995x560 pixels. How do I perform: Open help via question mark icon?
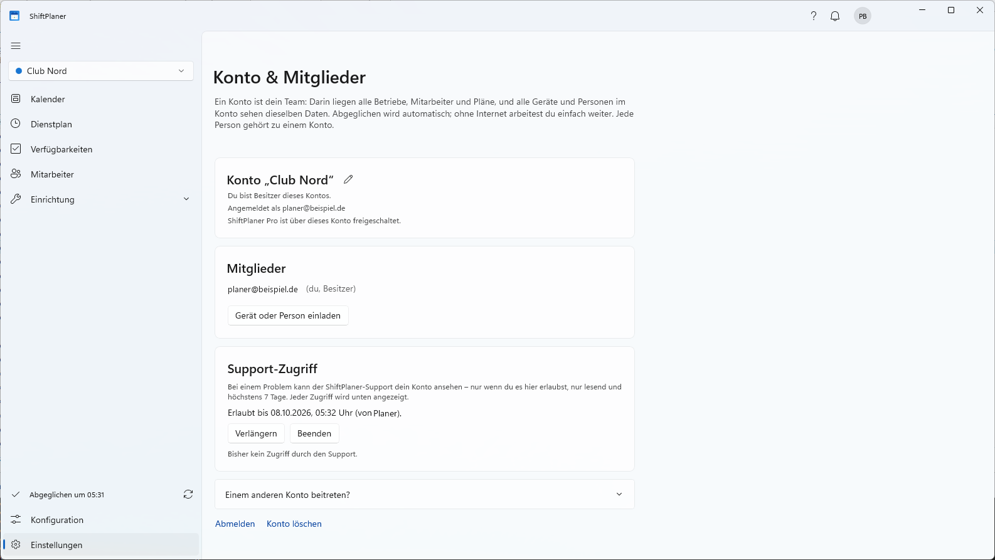pos(814,16)
